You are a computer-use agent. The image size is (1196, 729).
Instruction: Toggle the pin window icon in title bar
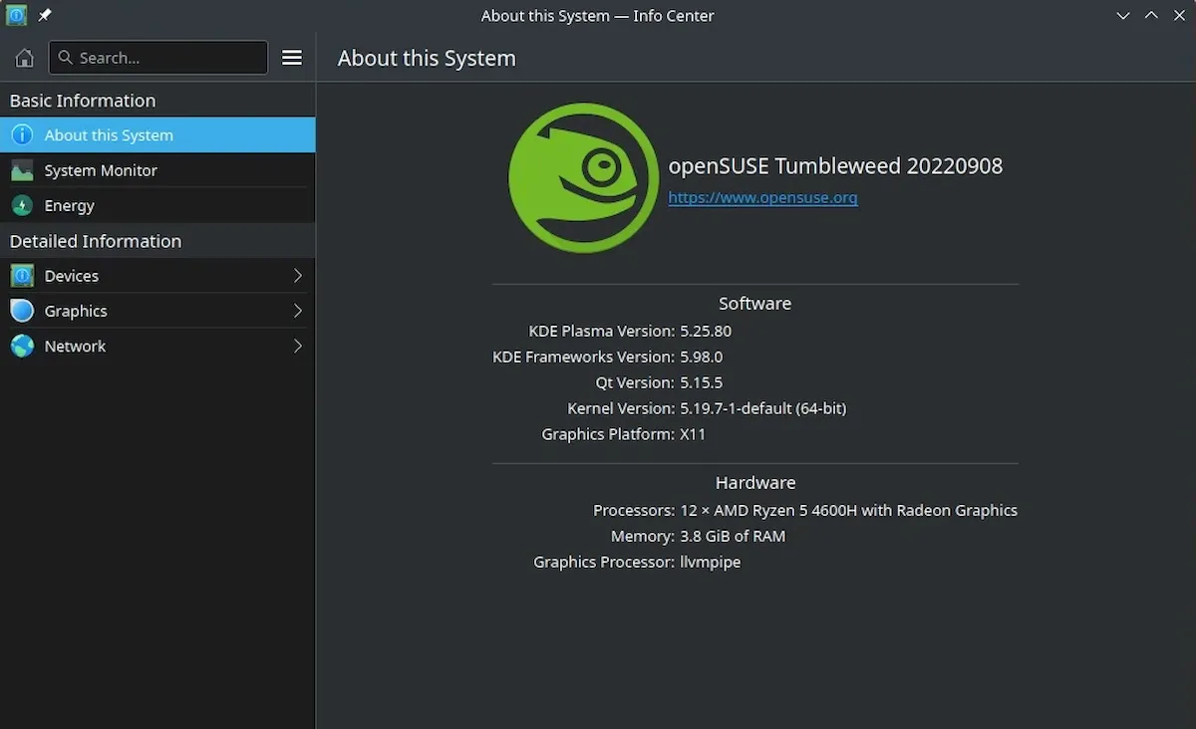coord(45,15)
